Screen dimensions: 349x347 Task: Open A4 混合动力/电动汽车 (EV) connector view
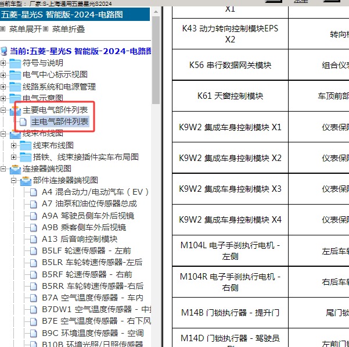pos(95,192)
